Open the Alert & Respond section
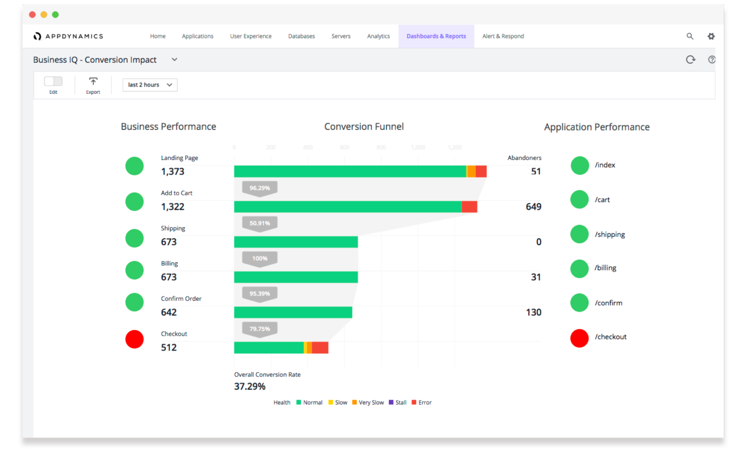Image resolution: width=747 pixels, height=457 pixels. coord(503,36)
